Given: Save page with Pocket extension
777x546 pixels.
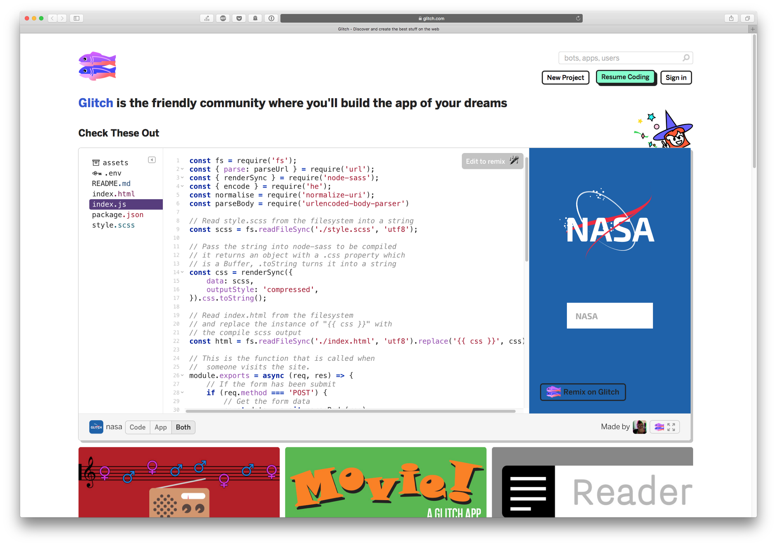Looking at the screenshot, I should pyautogui.click(x=239, y=18).
